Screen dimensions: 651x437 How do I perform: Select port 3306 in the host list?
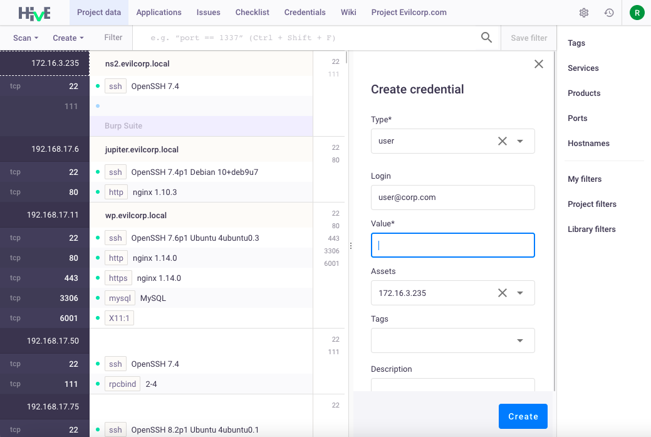point(45,298)
